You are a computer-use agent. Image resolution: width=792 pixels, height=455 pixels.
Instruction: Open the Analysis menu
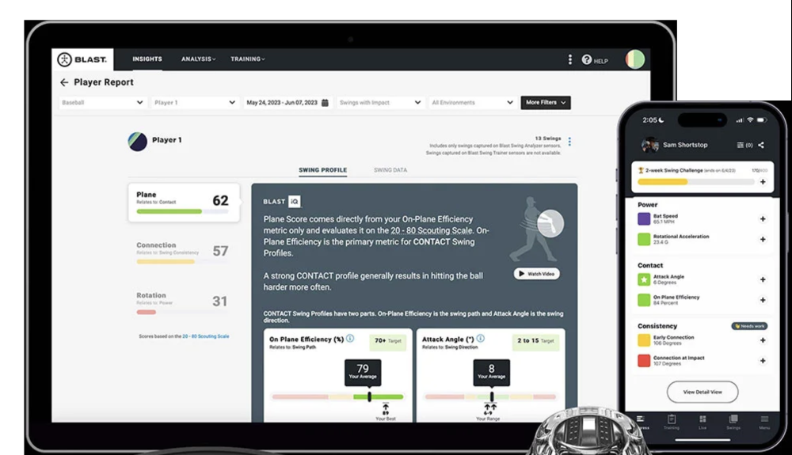pyautogui.click(x=198, y=59)
